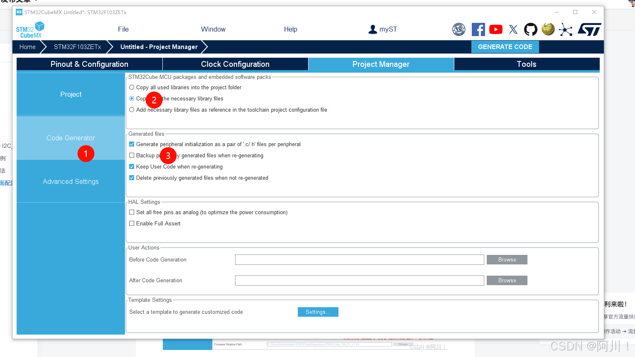Viewport: 635px width, 357px height.
Task: Click Untitled - Project Manager breadcrumb
Action: point(159,46)
